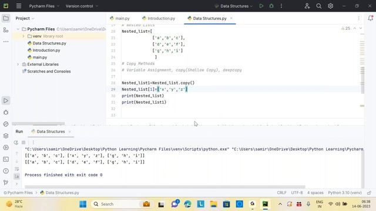Select main.py in project tree
The width and height of the screenshot is (376, 211).
tap(40, 57)
